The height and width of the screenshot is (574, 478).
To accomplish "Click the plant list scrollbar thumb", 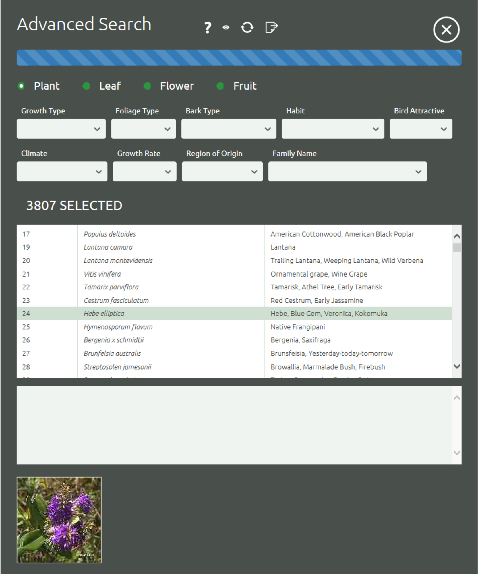I will pos(457,247).
